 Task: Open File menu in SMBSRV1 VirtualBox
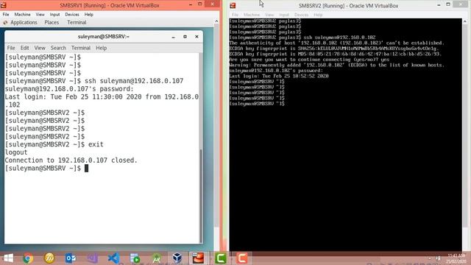(6, 15)
